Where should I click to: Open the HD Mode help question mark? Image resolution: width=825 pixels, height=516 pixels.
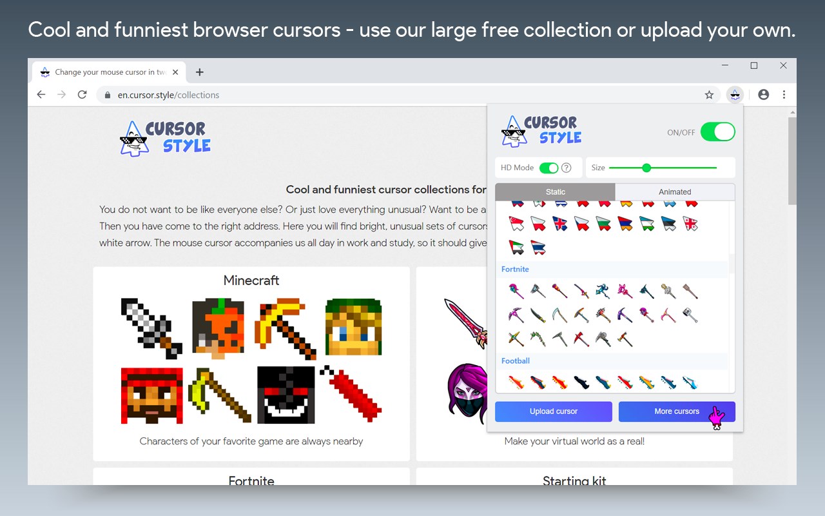(x=566, y=168)
